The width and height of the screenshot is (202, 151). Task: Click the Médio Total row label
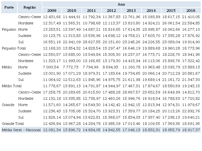coord(12,86)
